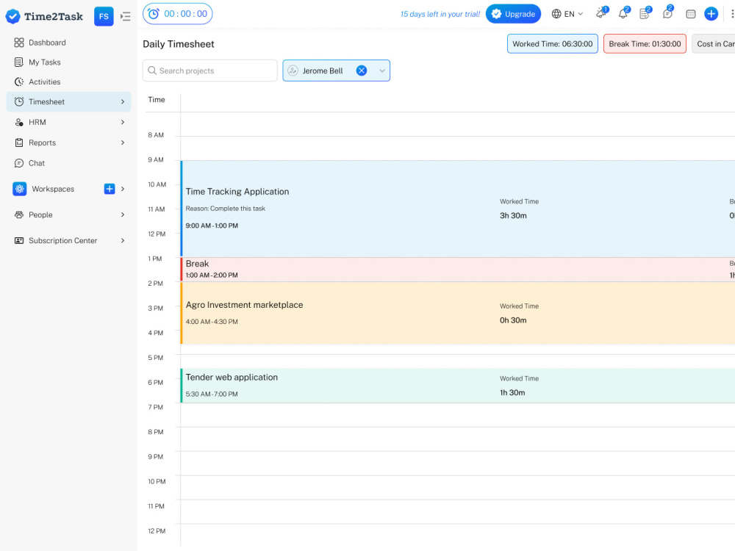
Task: Click the Chat bubble icon
Action: pos(19,163)
